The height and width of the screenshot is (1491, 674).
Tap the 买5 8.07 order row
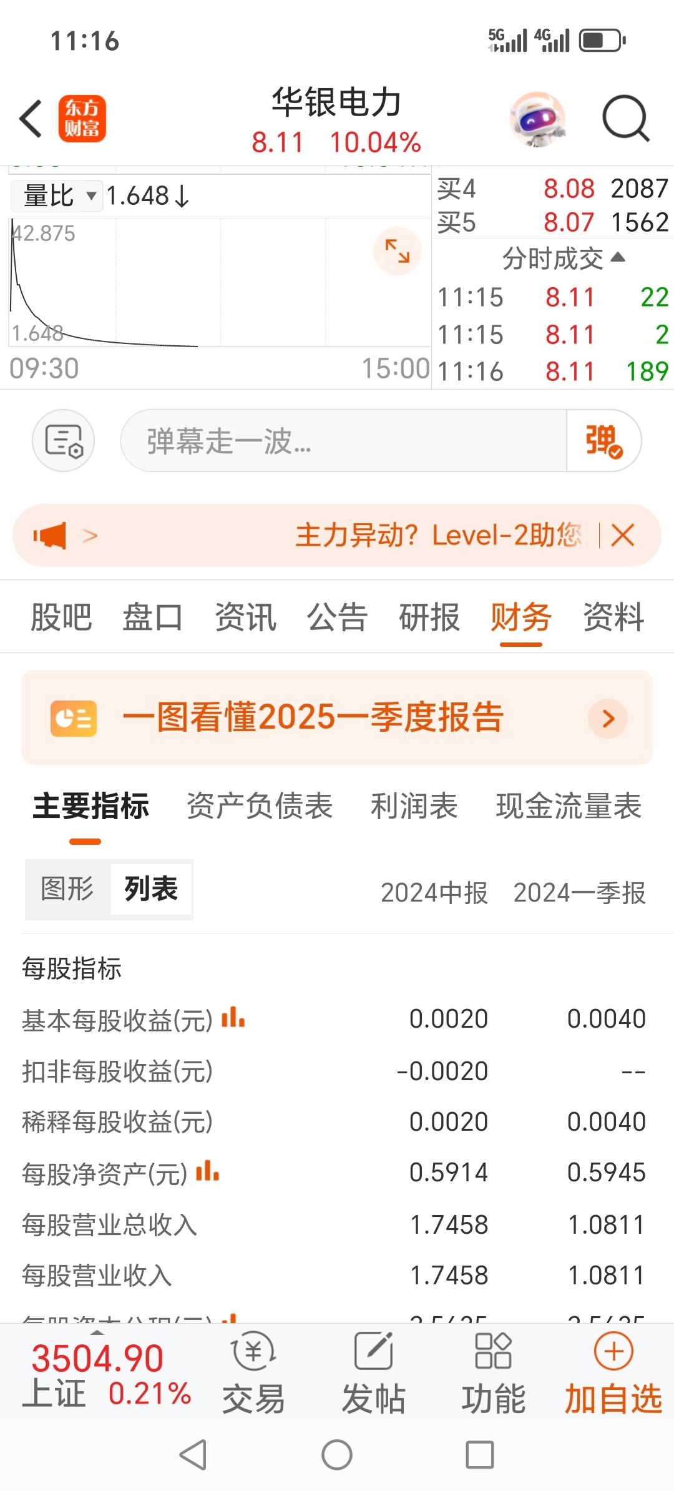[x=553, y=222]
